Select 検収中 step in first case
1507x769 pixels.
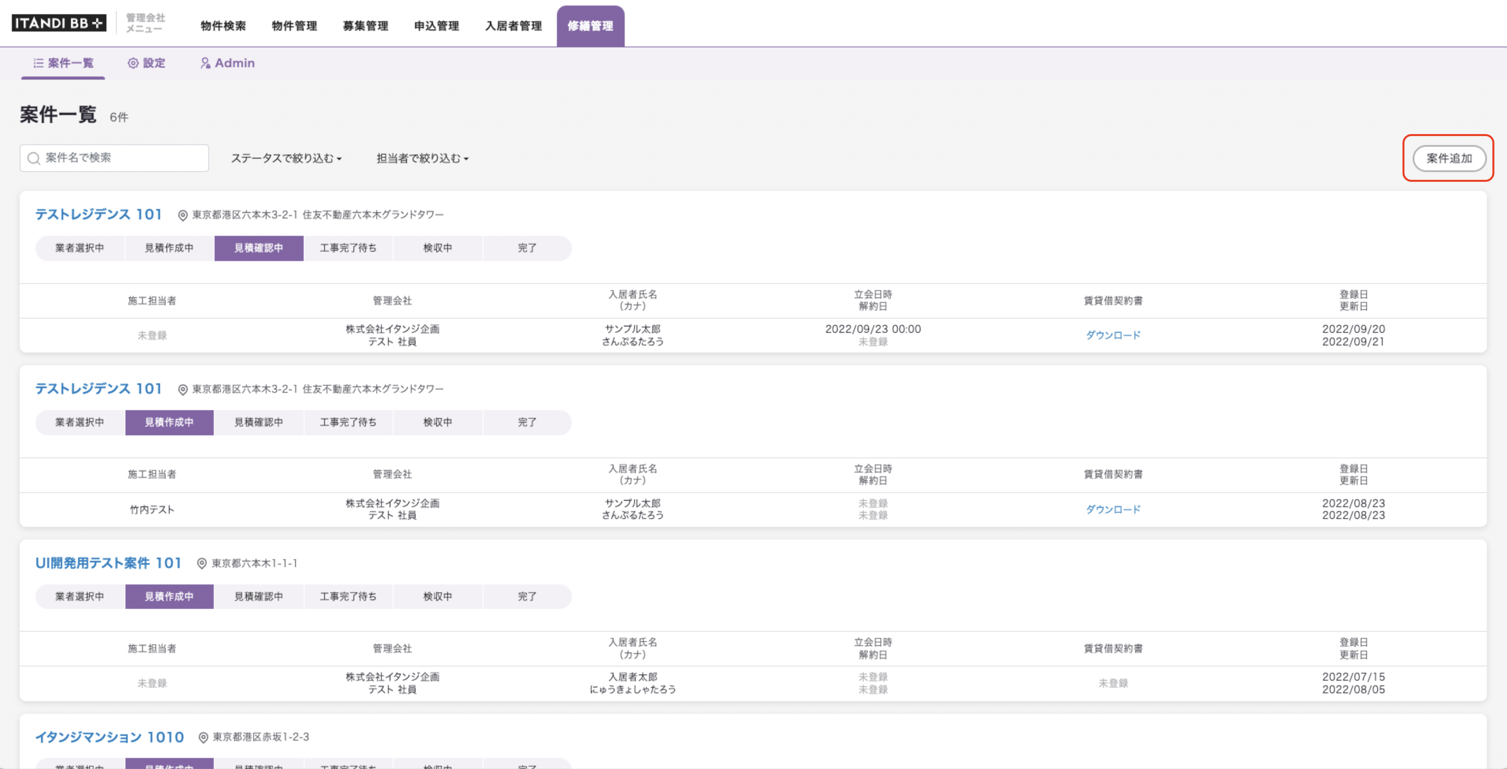click(438, 248)
